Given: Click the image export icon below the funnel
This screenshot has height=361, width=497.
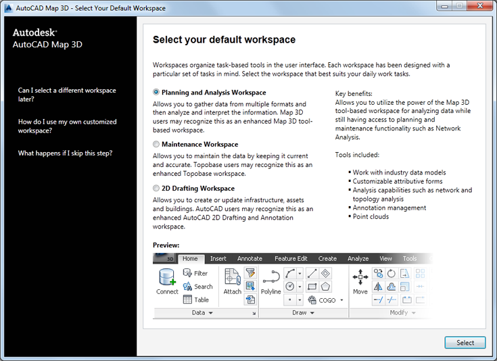Looking at the screenshot, I should [x=250, y=286].
